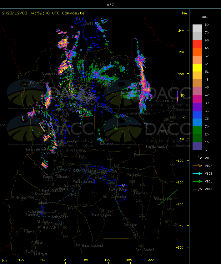Click the Sta.Isabel place label

tap(145, 250)
